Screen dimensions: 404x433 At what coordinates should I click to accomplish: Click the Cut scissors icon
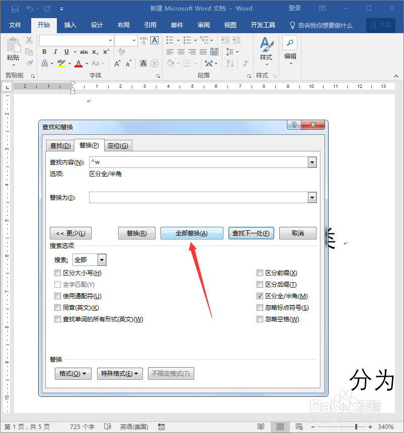29,40
